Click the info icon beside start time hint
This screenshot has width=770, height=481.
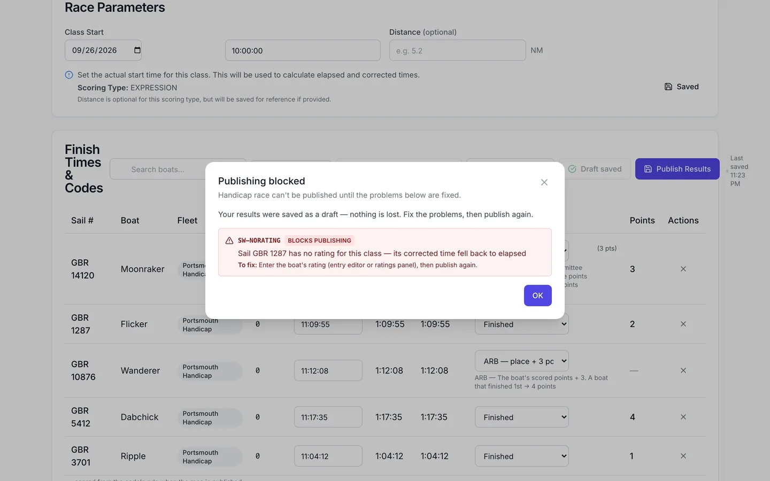tap(69, 75)
